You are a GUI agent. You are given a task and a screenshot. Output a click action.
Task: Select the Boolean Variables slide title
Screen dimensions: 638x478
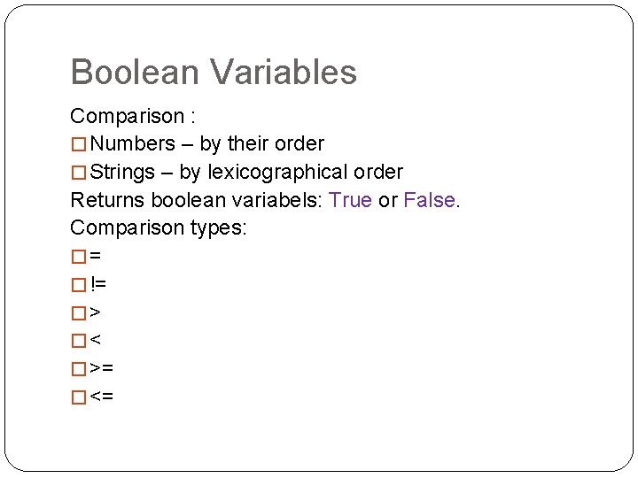(214, 72)
